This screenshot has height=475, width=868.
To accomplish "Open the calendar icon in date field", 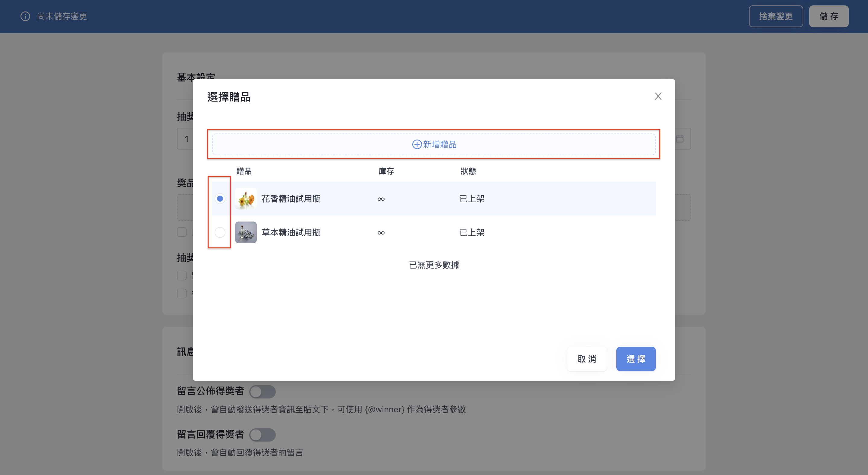I will click(680, 139).
